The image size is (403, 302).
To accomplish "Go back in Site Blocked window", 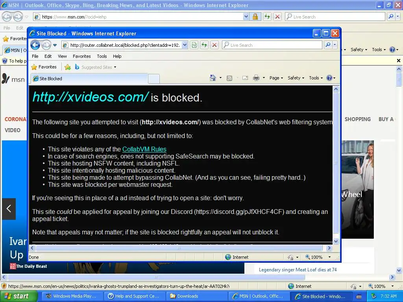I will pyautogui.click(x=35, y=45).
